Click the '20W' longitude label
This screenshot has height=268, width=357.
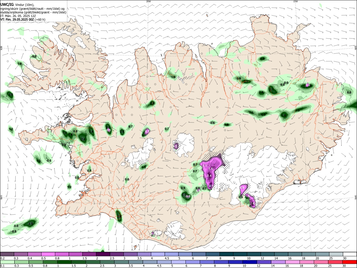pyautogui.click(x=148, y=1)
